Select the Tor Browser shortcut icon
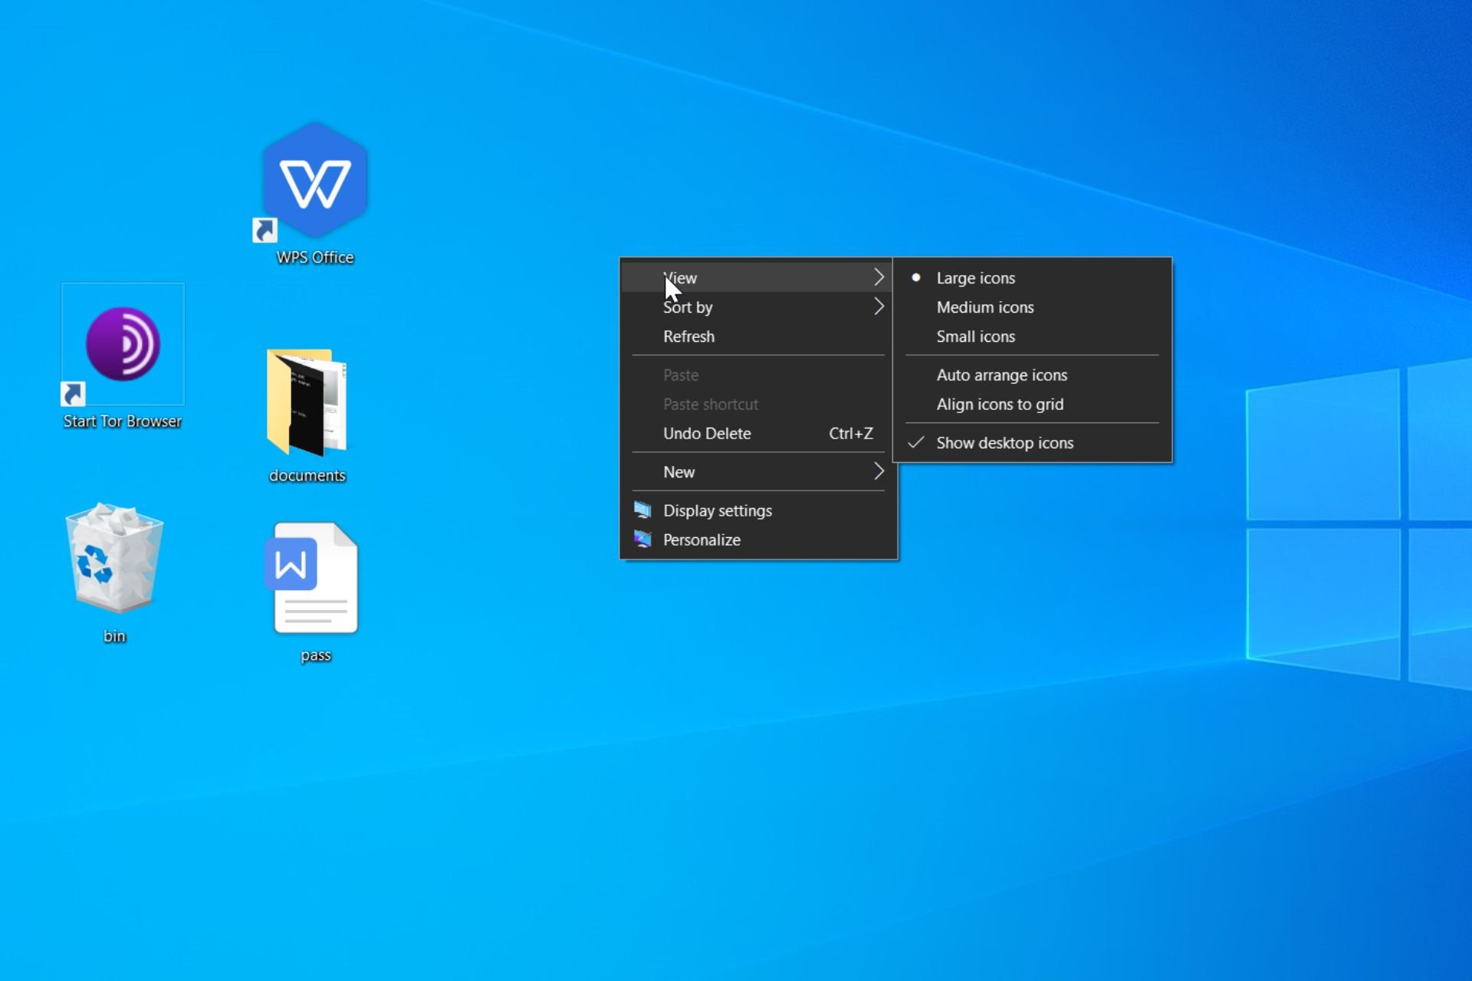Screen dimensions: 1472x981 click(x=122, y=345)
